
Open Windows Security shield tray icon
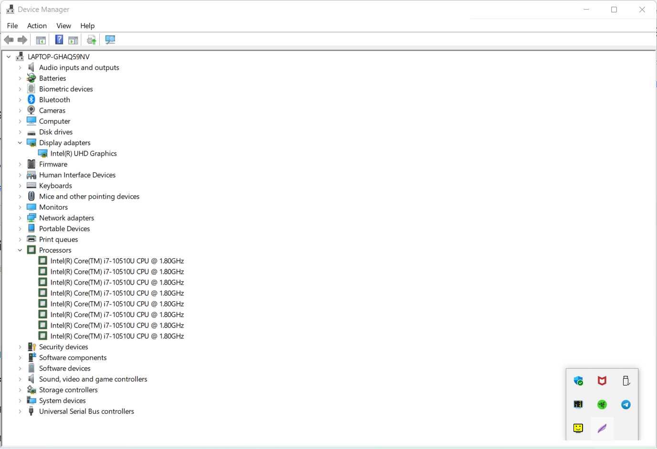click(578, 381)
